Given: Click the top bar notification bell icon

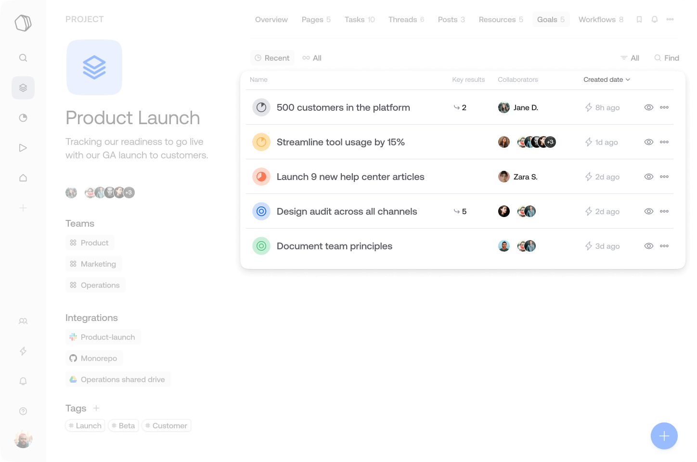Looking at the screenshot, I should coord(655,19).
